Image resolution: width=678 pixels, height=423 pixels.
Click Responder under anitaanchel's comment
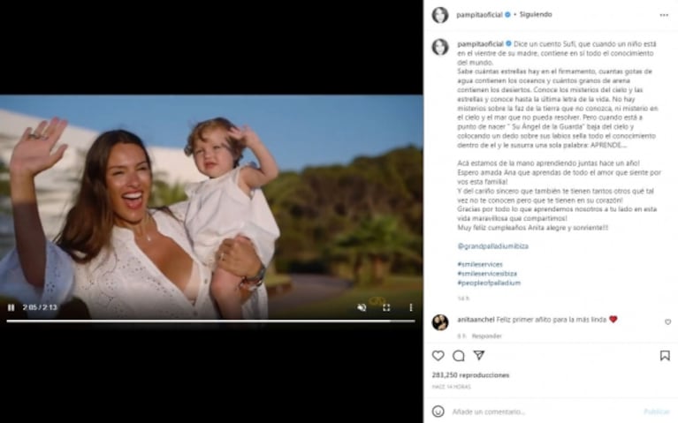tap(486, 336)
